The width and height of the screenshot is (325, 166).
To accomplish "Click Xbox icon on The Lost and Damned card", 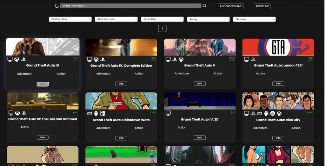I will pyautogui.click(x=17, y=113).
